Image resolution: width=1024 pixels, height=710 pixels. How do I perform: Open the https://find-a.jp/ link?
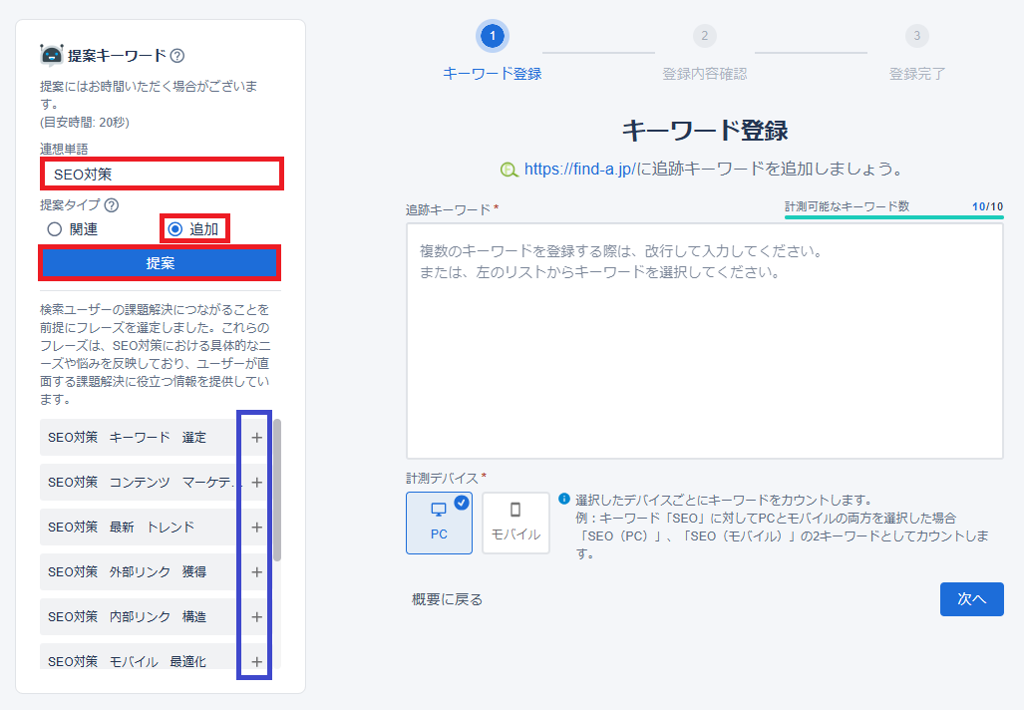[580, 170]
